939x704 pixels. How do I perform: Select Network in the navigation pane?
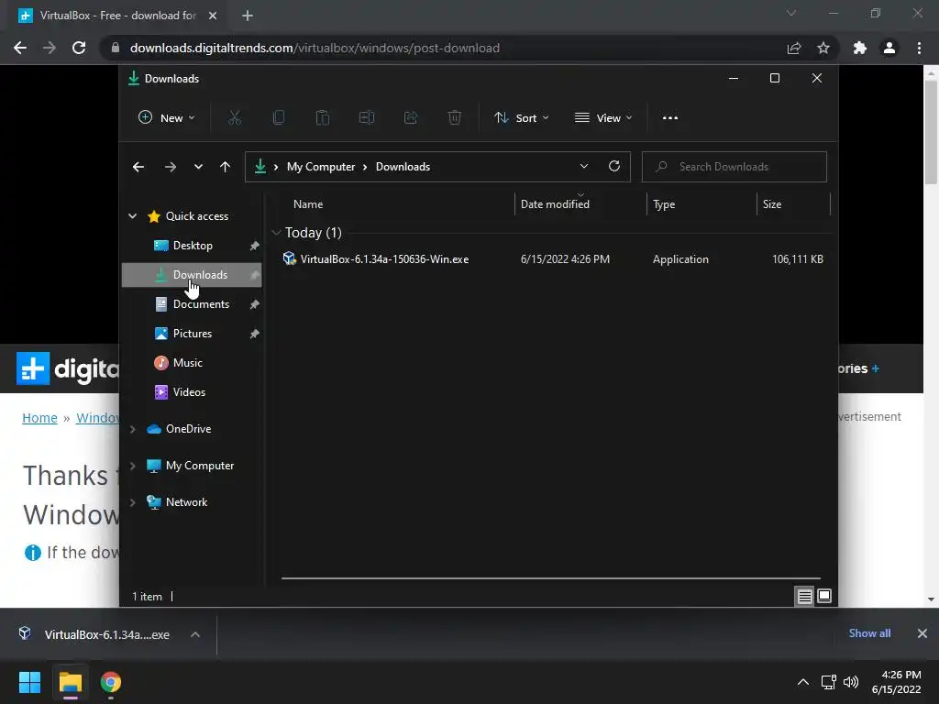pos(186,502)
